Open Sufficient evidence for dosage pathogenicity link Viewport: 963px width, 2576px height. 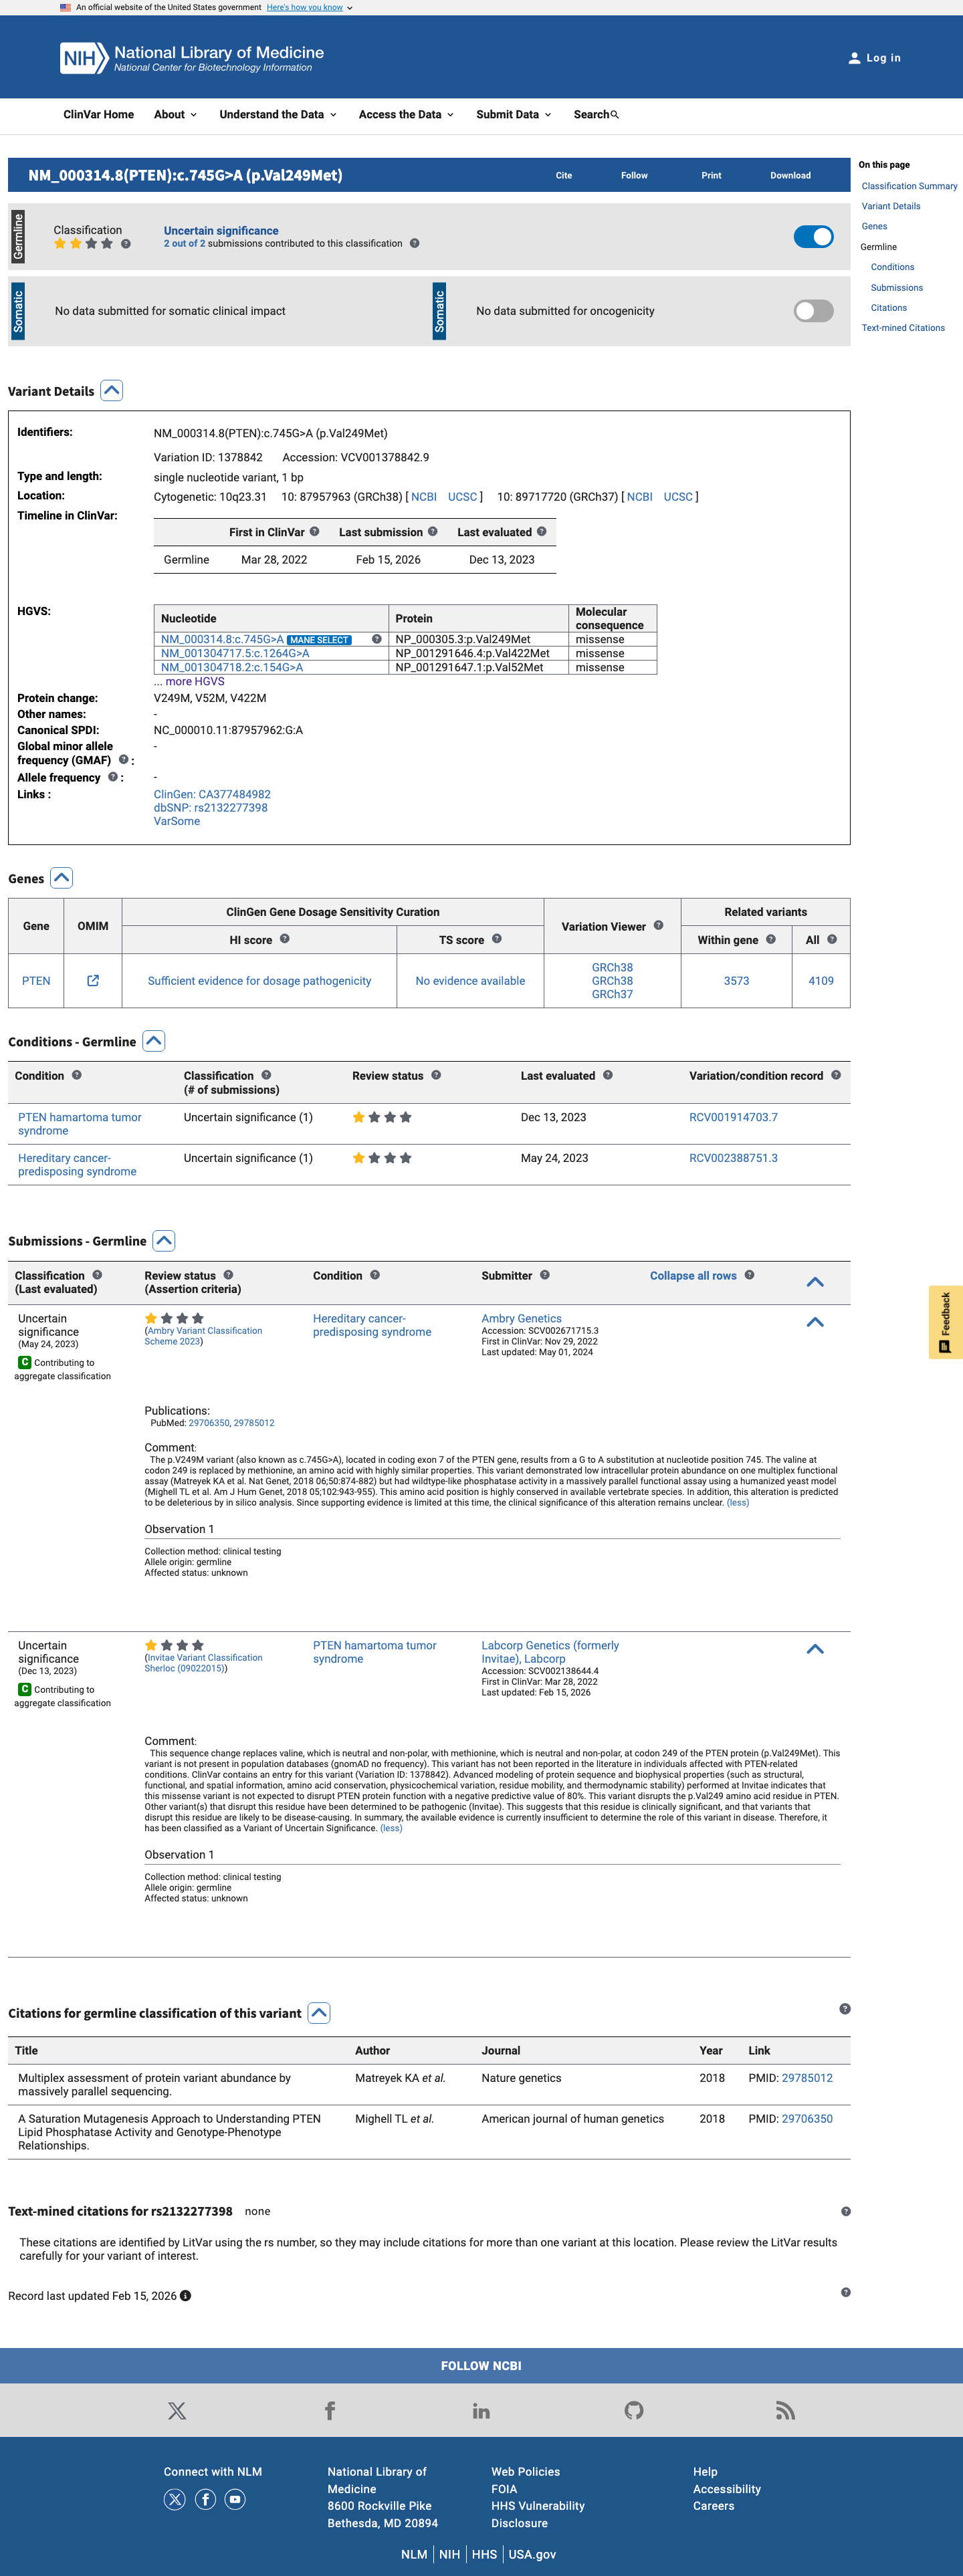(259, 981)
